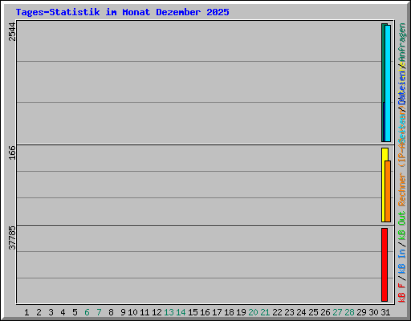
Task: Click the vertical legend text 'Anfragen'
Action: coord(402,43)
